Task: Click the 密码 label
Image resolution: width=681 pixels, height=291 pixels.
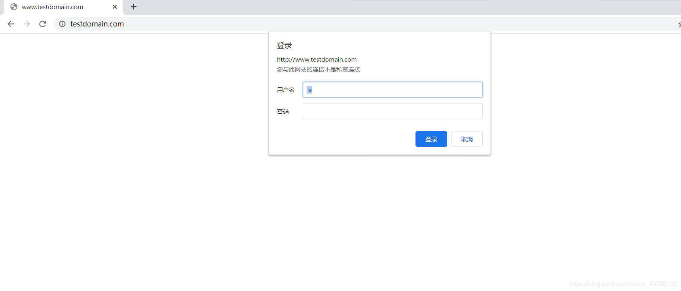Action: (x=283, y=112)
